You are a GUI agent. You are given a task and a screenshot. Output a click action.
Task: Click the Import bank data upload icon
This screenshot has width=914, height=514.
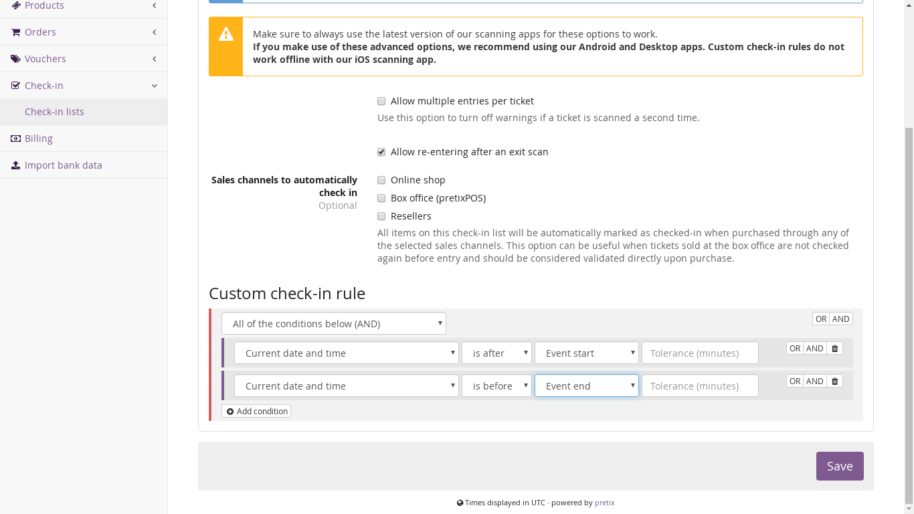tap(16, 165)
